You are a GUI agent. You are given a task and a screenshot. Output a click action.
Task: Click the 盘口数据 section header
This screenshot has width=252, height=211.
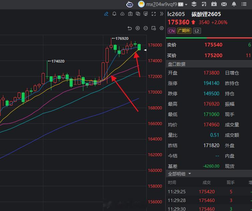coord(176,64)
